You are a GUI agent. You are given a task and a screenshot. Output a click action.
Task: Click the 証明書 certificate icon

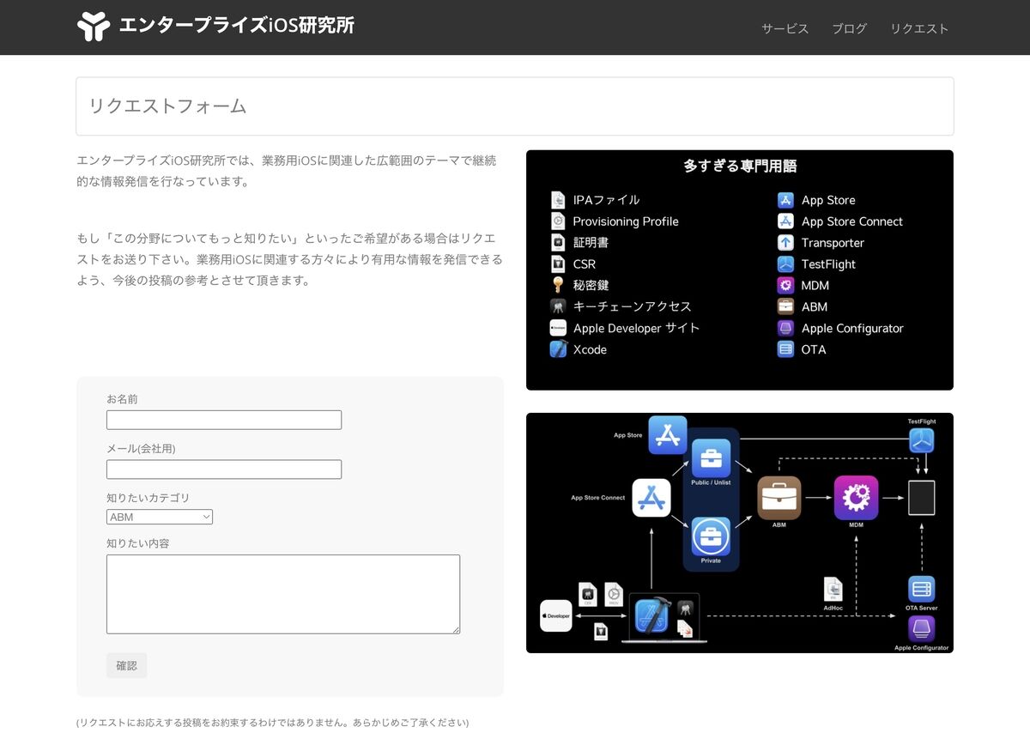(x=558, y=243)
